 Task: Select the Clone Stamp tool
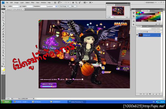3,34
